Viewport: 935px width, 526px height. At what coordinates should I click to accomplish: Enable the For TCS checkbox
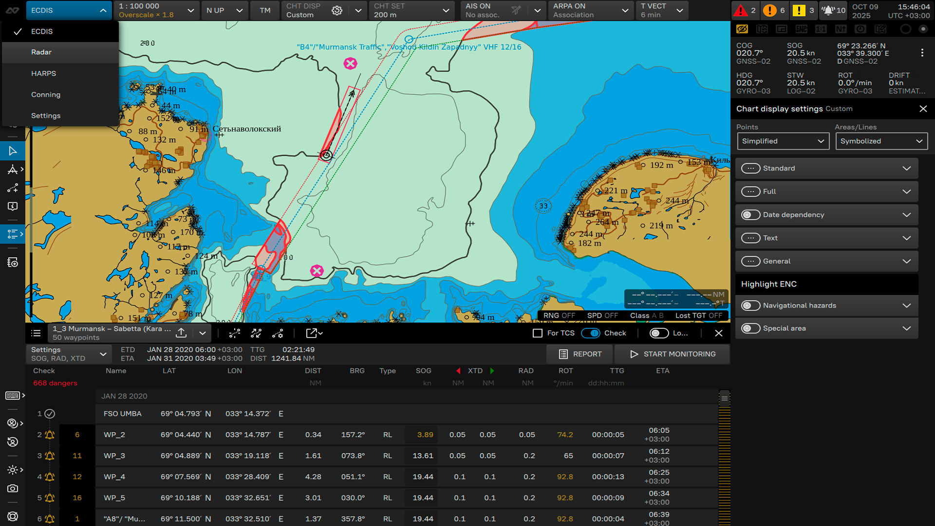pyautogui.click(x=538, y=333)
